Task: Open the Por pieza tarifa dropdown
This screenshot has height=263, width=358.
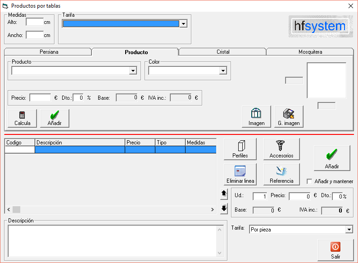Action: [349, 230]
